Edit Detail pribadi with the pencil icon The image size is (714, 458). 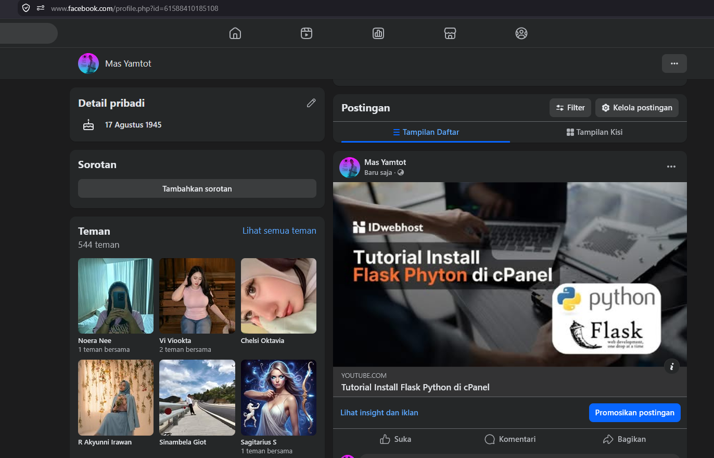pos(311,103)
